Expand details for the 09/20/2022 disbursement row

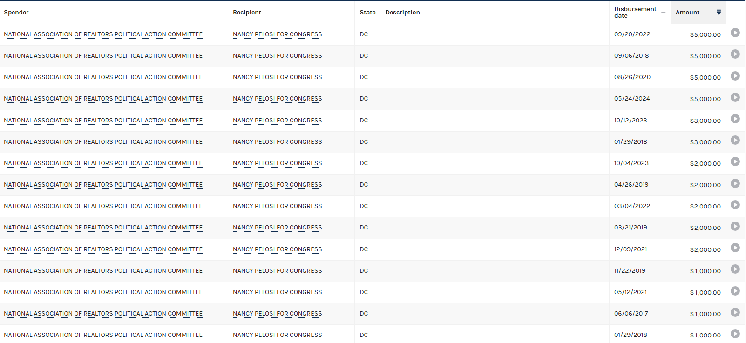click(735, 33)
